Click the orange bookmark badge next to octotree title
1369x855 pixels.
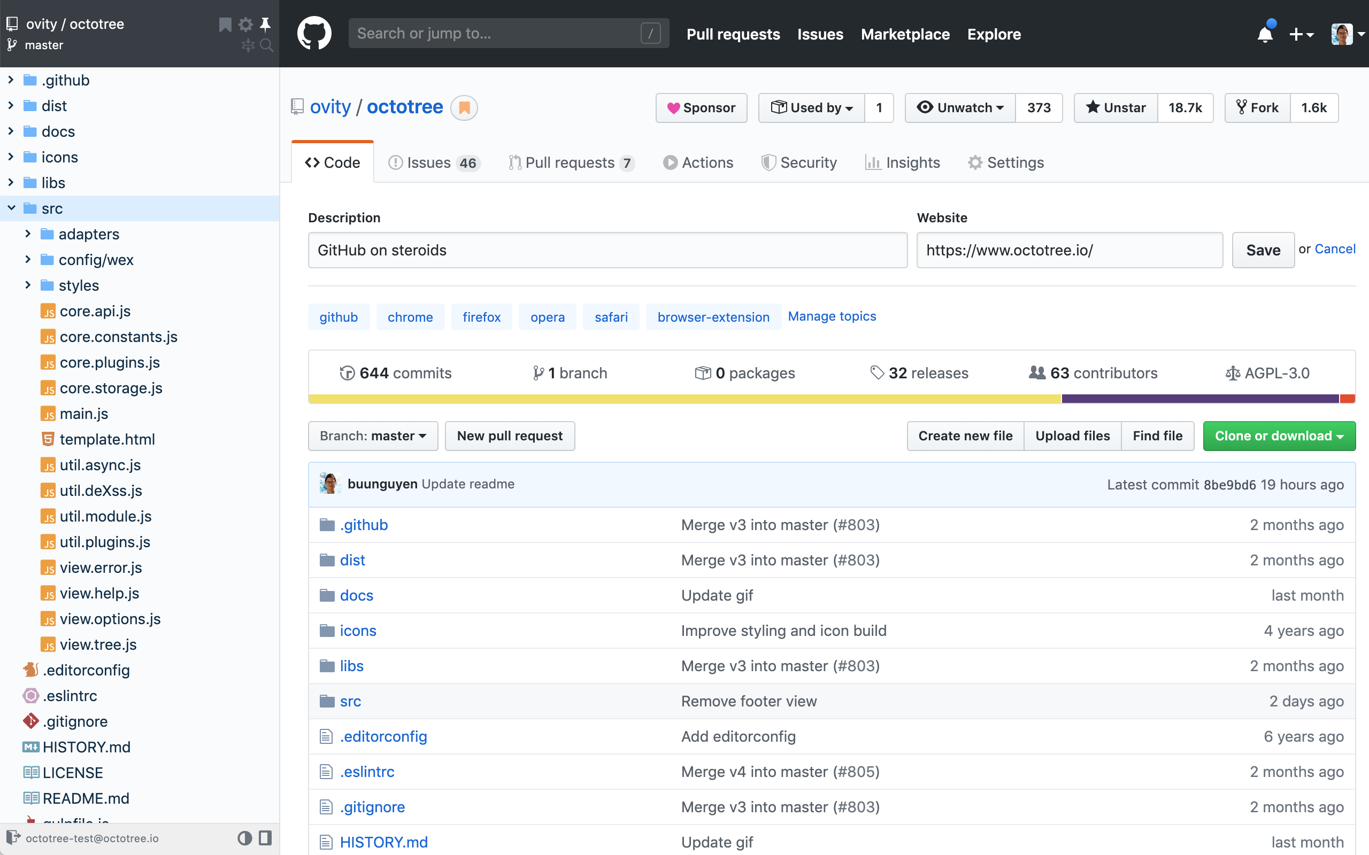[x=464, y=107]
